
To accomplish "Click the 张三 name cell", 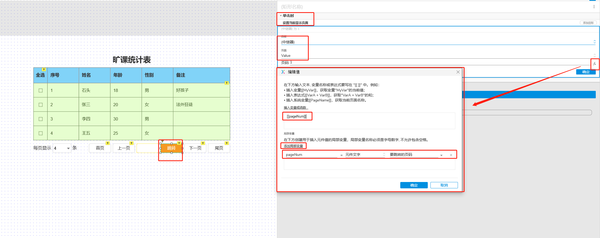I will (94, 105).
